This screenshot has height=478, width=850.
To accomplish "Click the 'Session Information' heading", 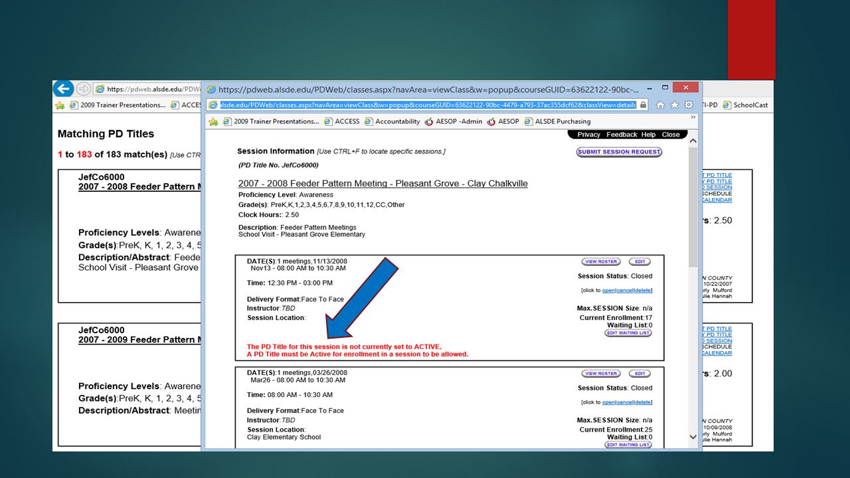I will pyautogui.click(x=276, y=151).
